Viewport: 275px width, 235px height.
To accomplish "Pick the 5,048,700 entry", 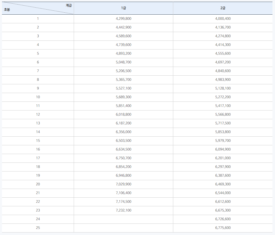I will tap(123, 62).
